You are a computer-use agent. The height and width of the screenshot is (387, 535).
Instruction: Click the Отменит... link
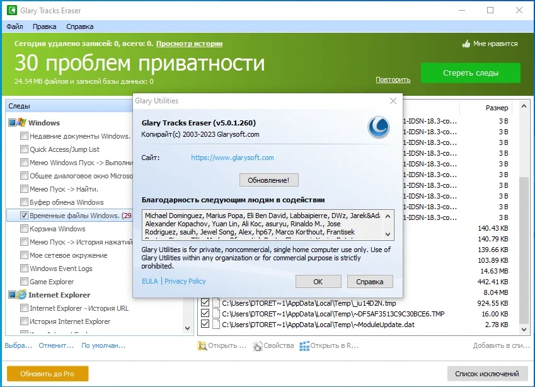56,345
